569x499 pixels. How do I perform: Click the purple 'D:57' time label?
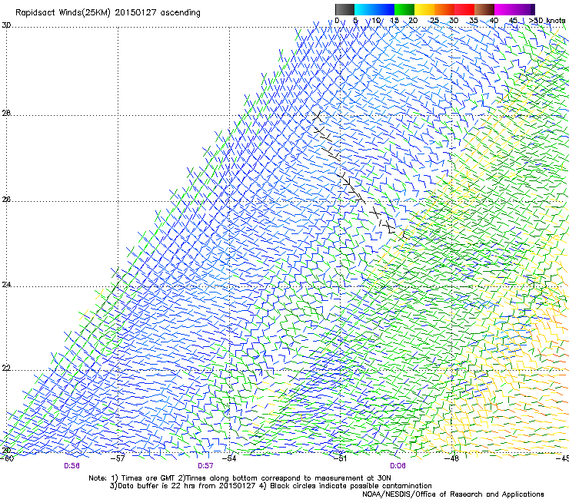205,466
